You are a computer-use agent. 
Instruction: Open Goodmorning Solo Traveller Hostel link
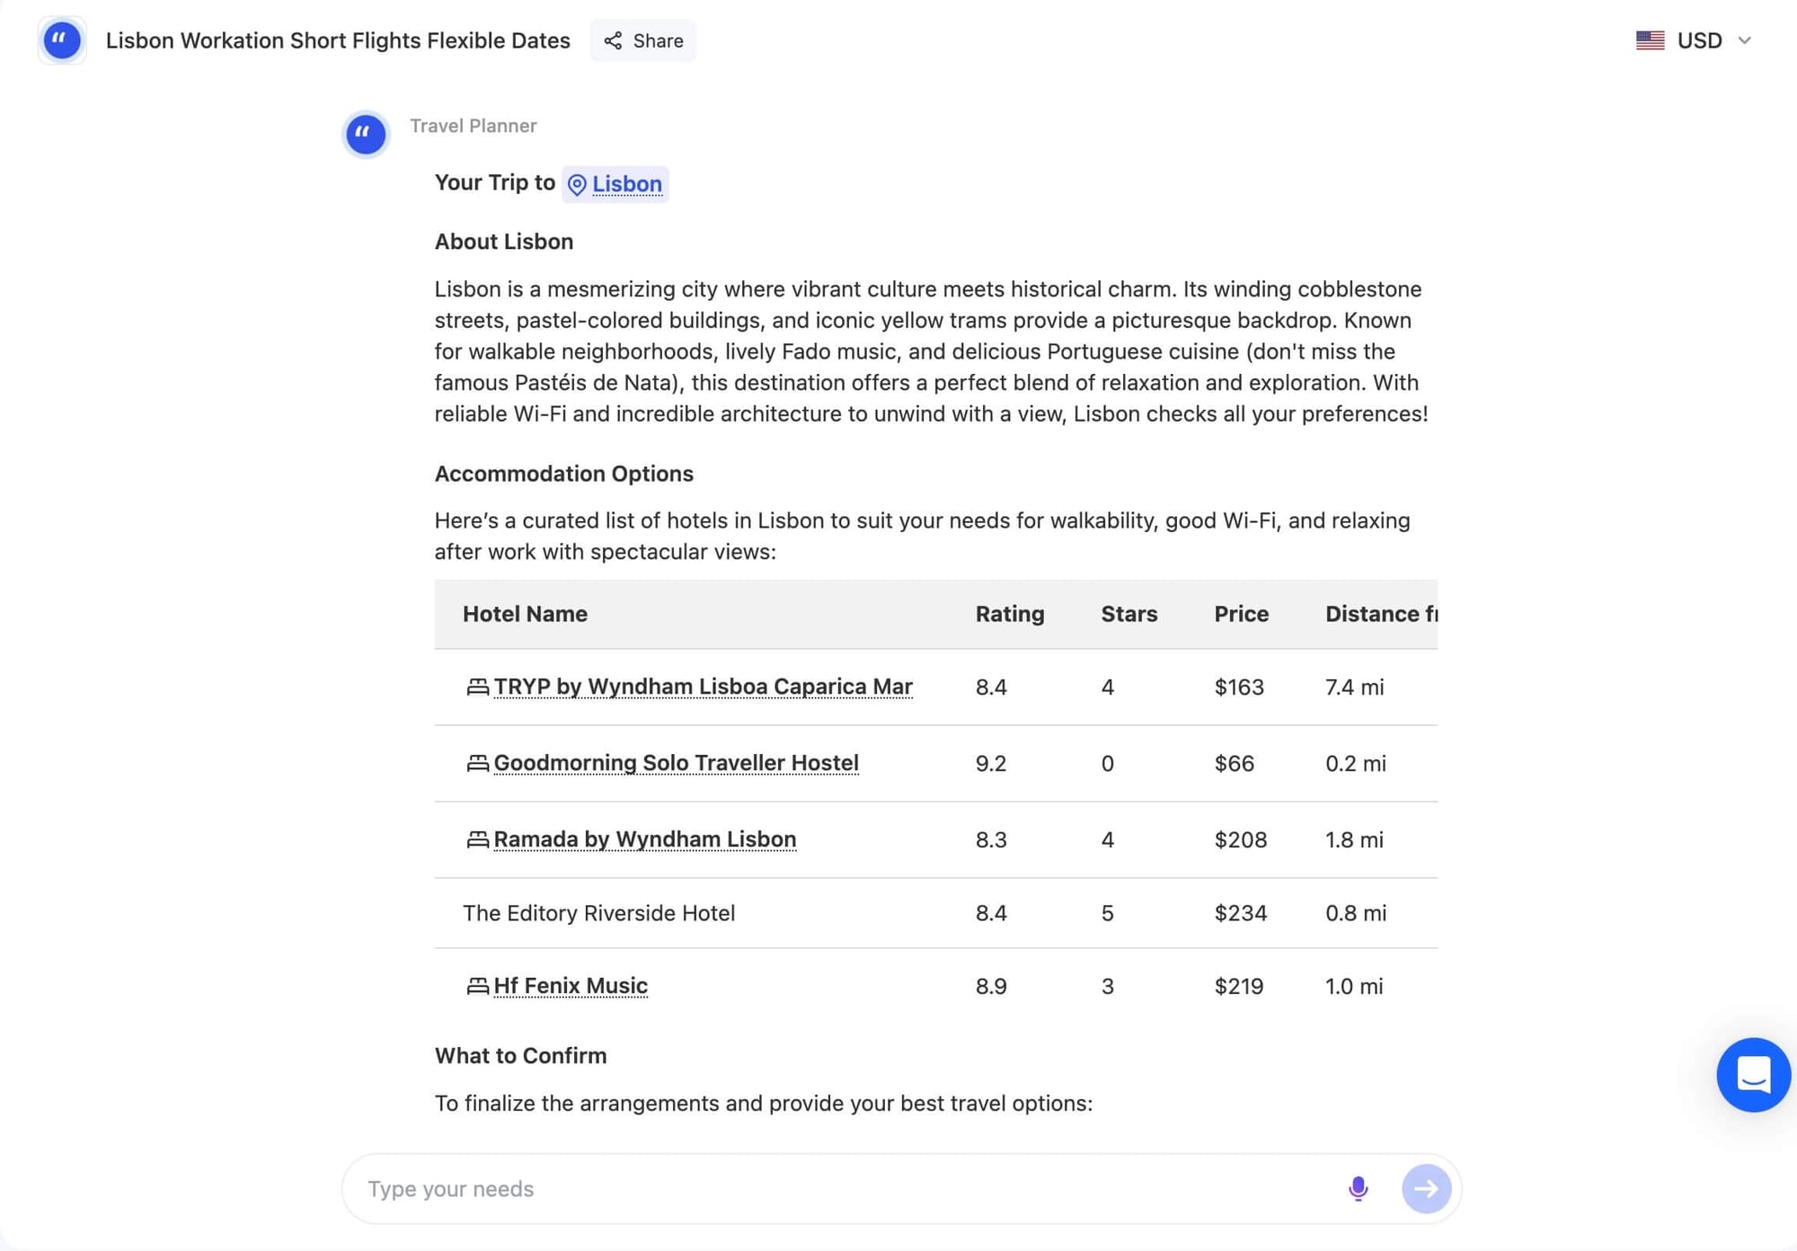point(676,763)
